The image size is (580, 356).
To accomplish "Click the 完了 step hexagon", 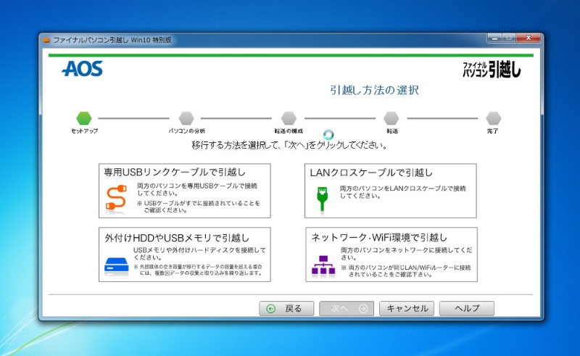I will pos(494,117).
